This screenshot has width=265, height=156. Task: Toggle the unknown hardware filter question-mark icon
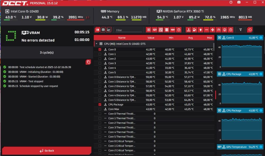pyautogui.click(x=179, y=30)
